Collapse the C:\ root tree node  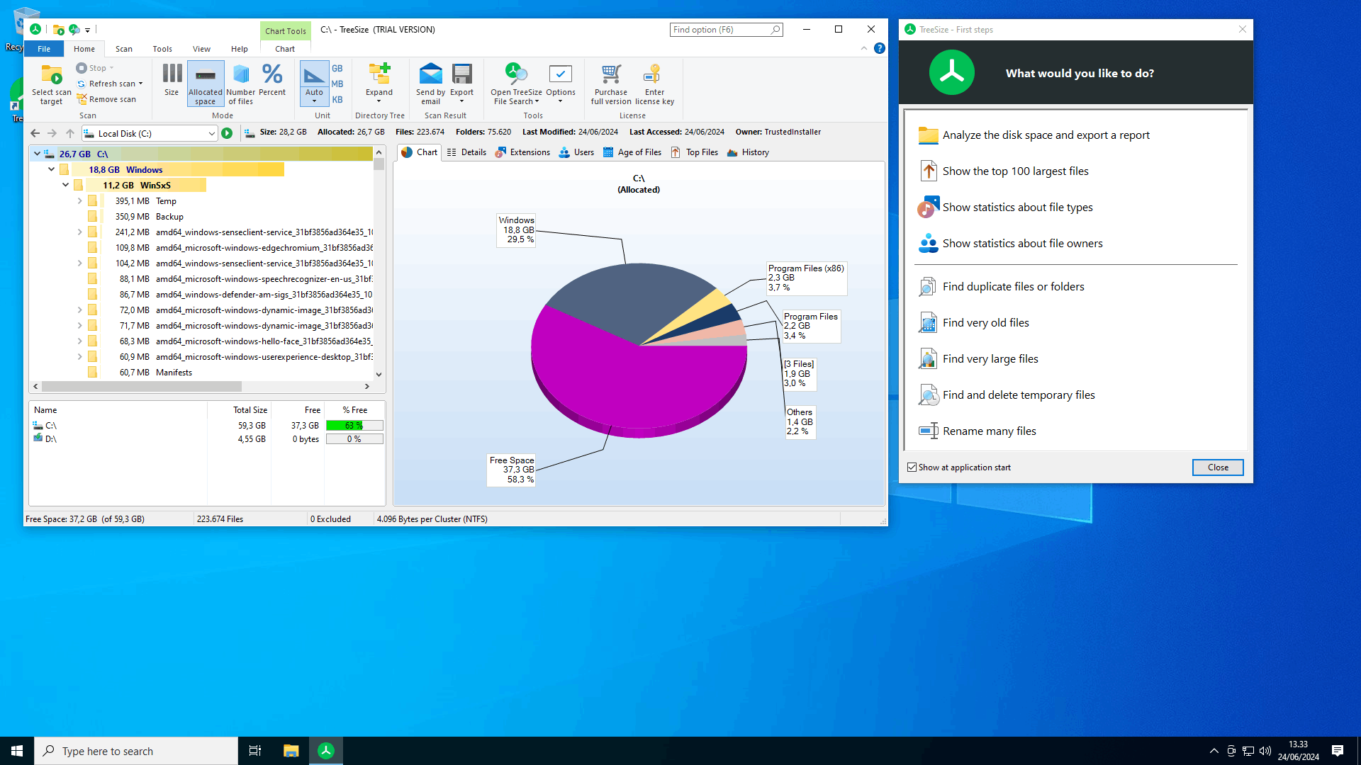pyautogui.click(x=37, y=154)
